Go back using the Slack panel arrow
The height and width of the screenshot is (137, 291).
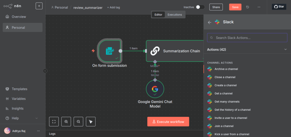(x=209, y=22)
